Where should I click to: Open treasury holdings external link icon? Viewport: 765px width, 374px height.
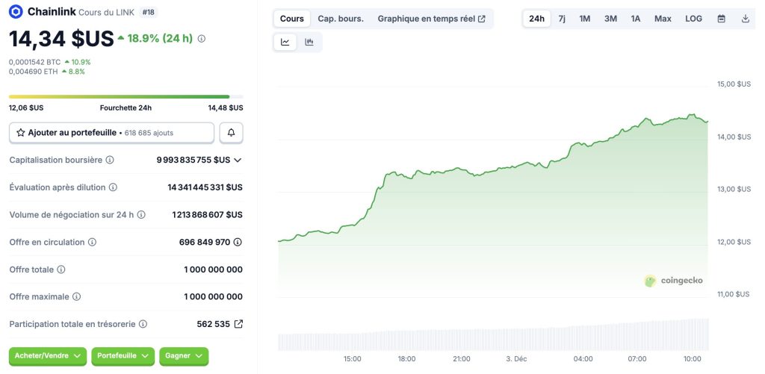(238, 324)
